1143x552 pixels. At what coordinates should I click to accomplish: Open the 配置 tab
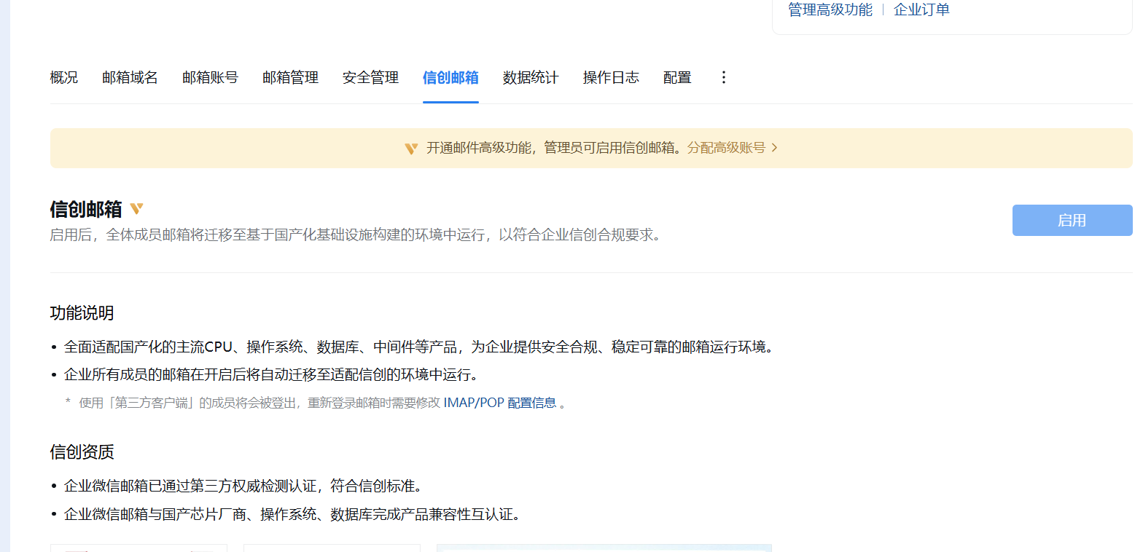[677, 77]
